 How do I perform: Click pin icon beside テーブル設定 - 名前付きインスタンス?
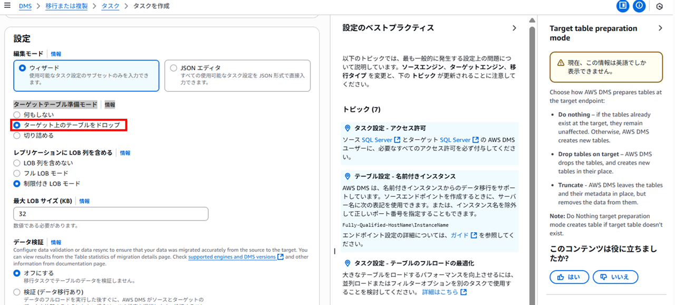tap(348, 176)
